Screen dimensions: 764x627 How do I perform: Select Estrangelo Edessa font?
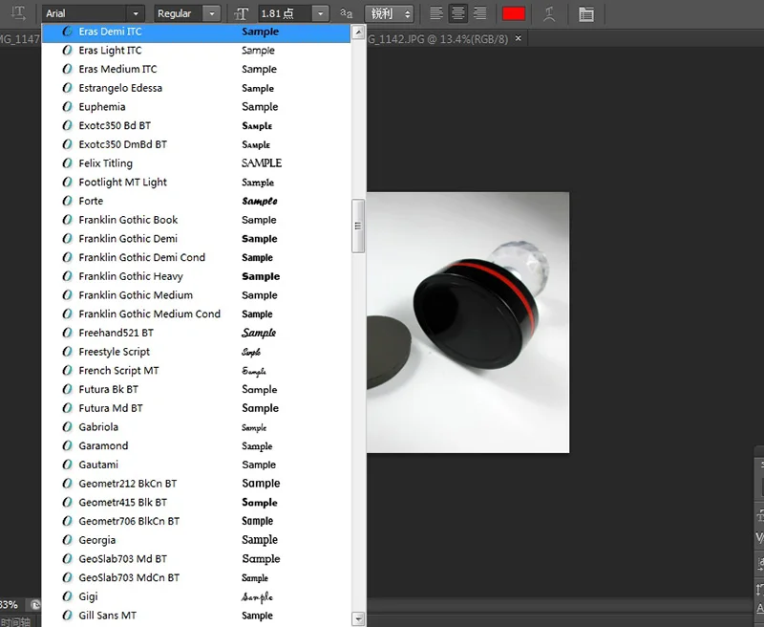click(x=196, y=88)
